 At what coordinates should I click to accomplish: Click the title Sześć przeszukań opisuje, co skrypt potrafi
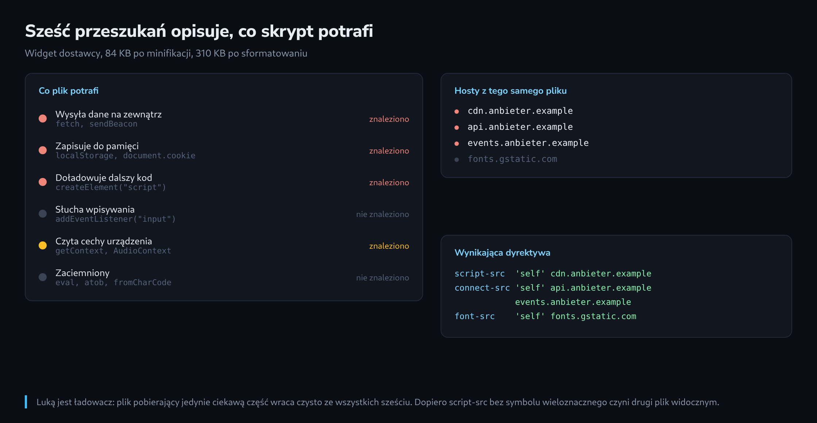(x=199, y=31)
